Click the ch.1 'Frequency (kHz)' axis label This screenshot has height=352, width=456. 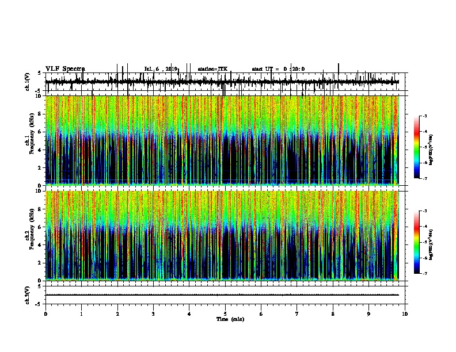coord(32,133)
